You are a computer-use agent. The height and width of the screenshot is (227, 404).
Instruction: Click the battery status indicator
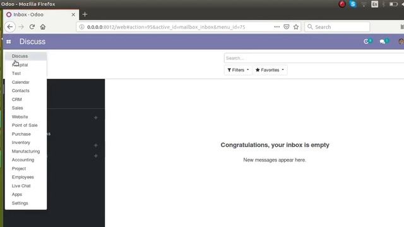[x=393, y=4]
